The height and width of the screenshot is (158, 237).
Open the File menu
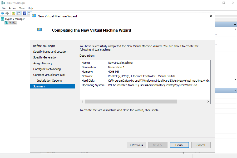[x=4, y=8]
